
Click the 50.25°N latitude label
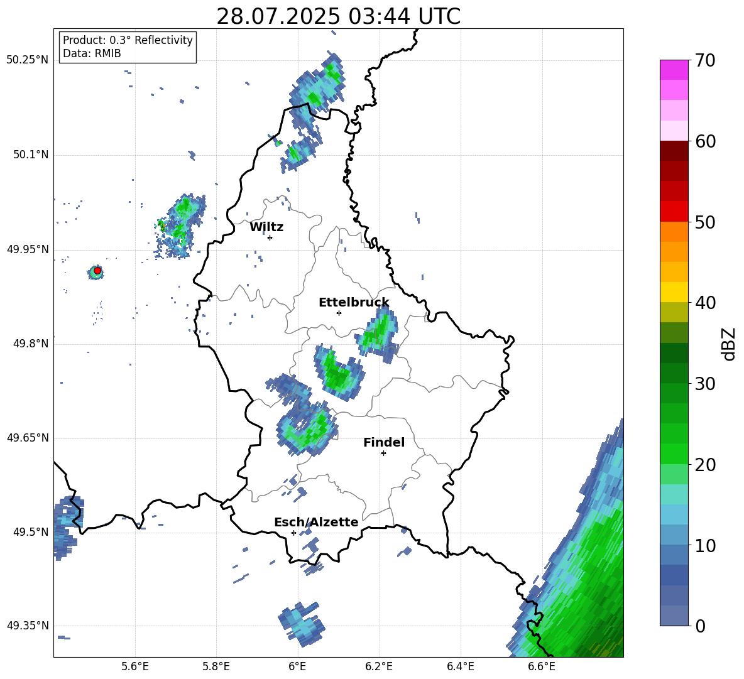(28, 60)
